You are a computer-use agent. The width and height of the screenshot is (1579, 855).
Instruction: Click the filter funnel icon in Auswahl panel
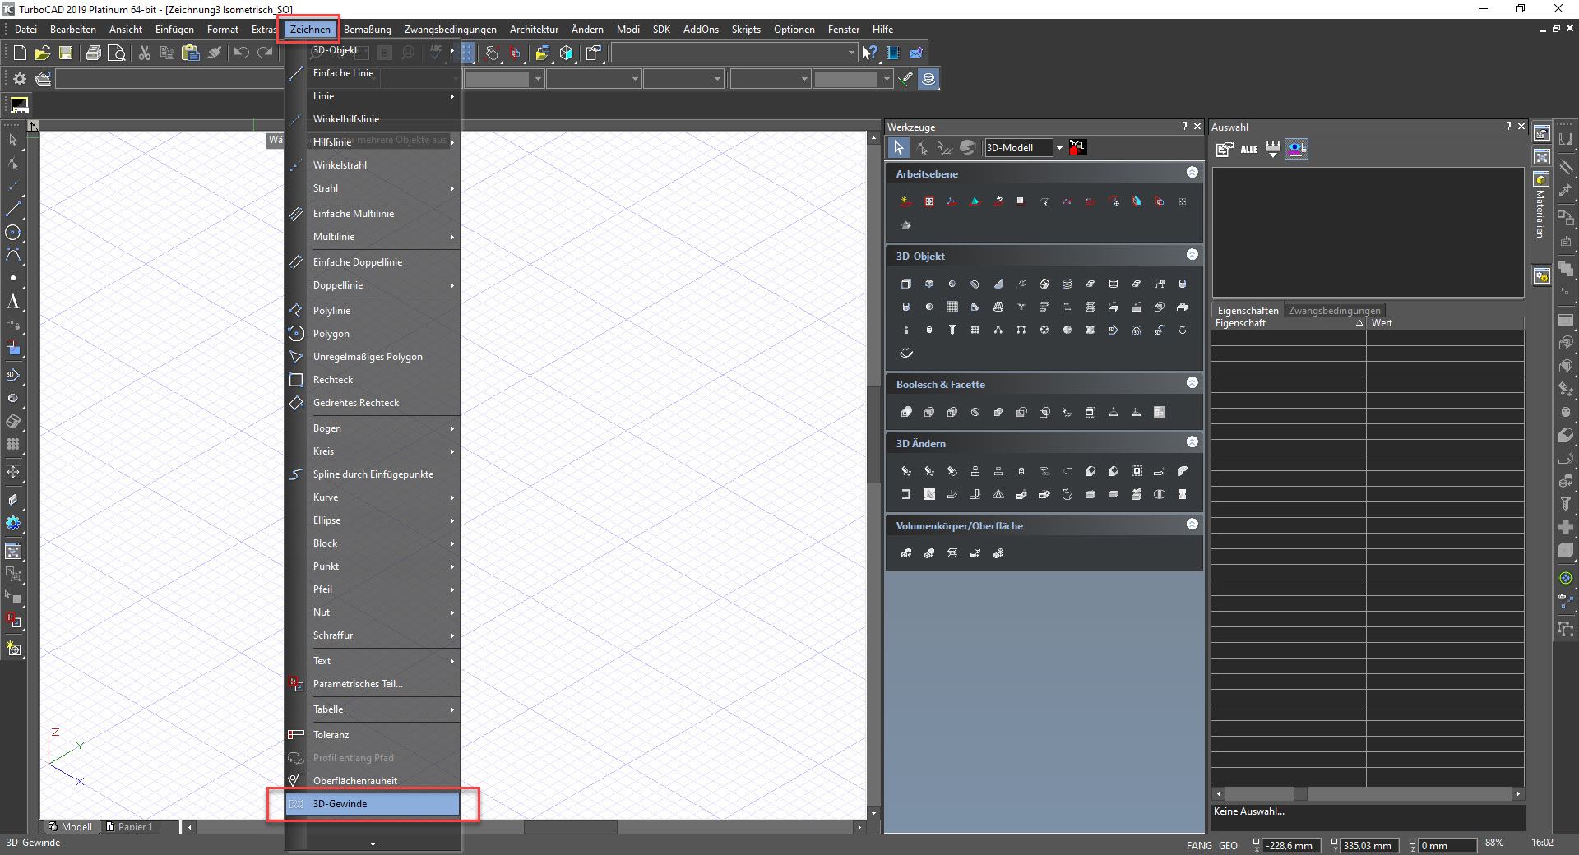[x=1272, y=149]
